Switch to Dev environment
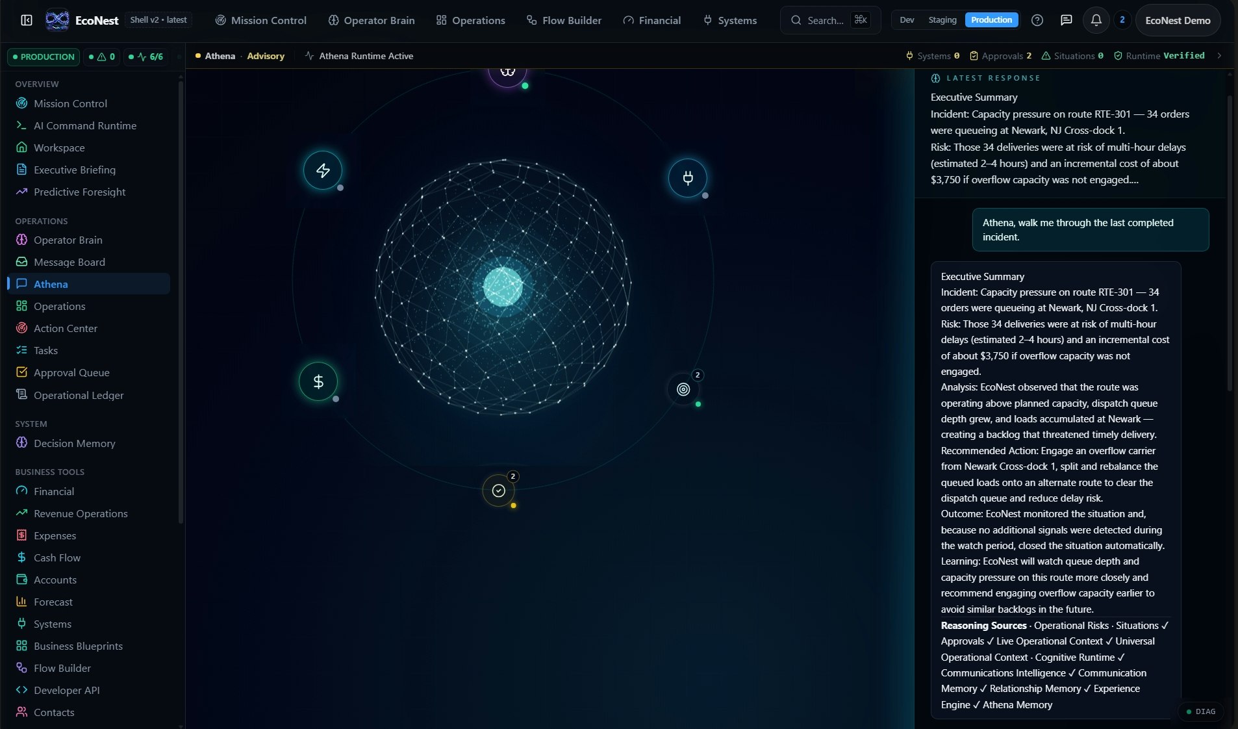This screenshot has width=1238, height=729. pos(907,20)
